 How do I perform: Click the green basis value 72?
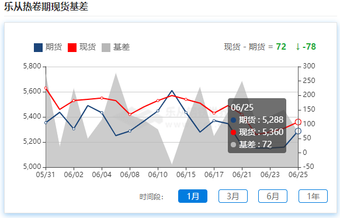281,47
